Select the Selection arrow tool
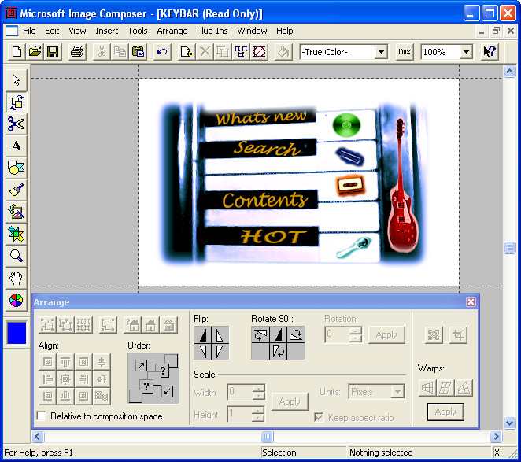The image size is (521, 462). [x=16, y=79]
